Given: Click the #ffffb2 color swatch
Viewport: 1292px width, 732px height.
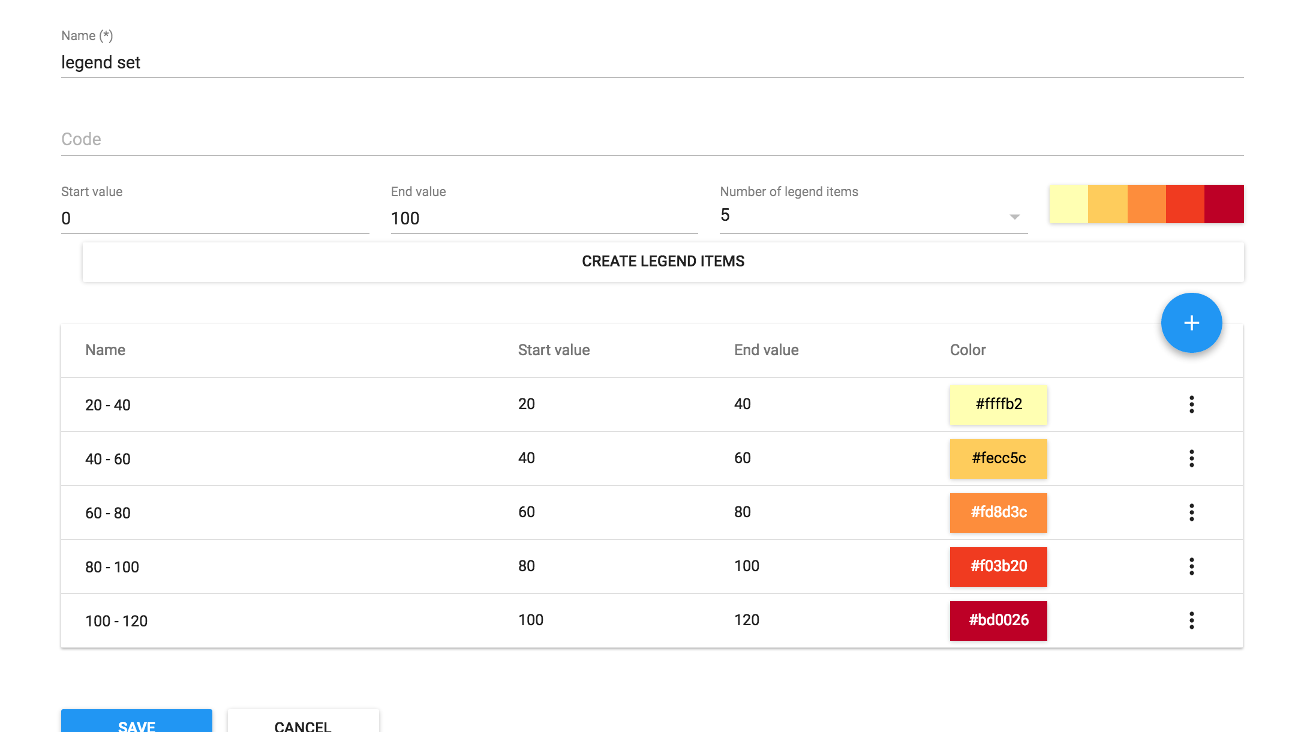Looking at the screenshot, I should pos(998,405).
